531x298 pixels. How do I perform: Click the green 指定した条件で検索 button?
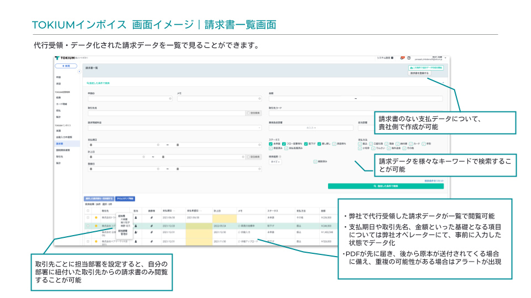[x=386, y=186]
